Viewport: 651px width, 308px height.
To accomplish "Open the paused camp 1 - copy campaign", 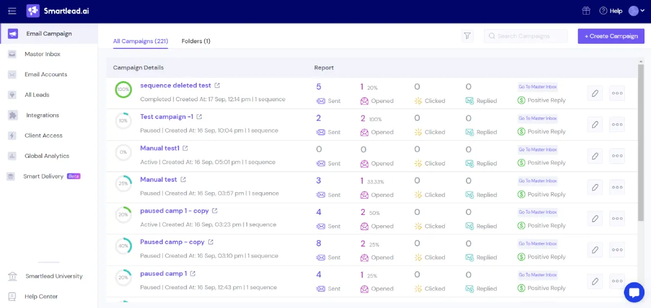I will [x=174, y=211].
